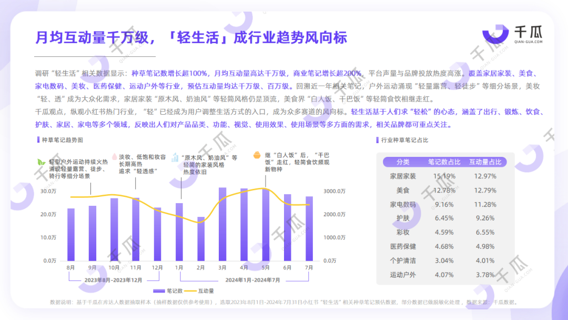Click the QIAN-GUA.COM text under logo
This screenshot has width=568, height=320.
(x=529, y=42)
